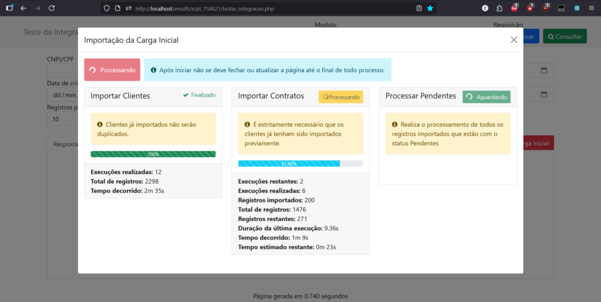Viewport: 601px width, 302px height.
Task: Click the green Aguardando badge on Processar Pendentes
Action: pos(486,97)
